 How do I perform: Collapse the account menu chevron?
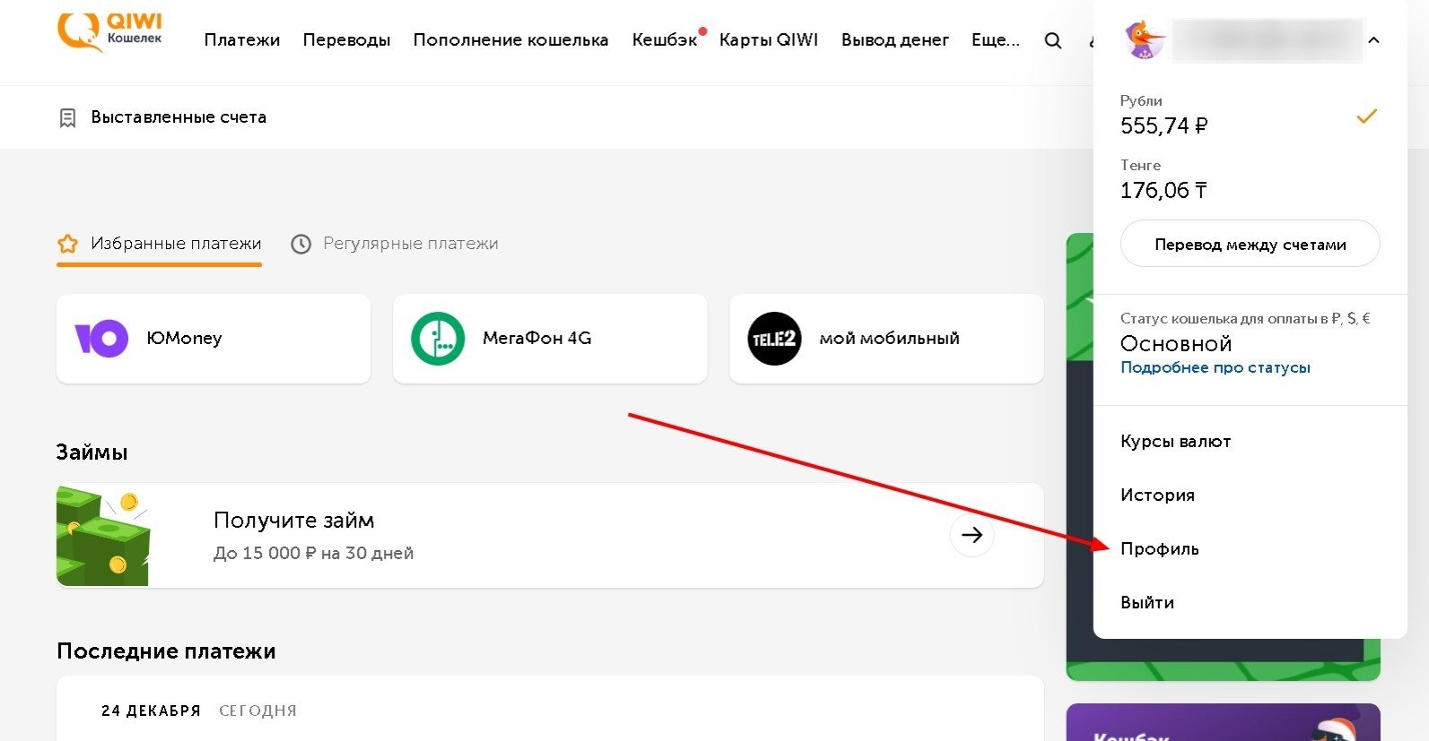click(x=1373, y=40)
